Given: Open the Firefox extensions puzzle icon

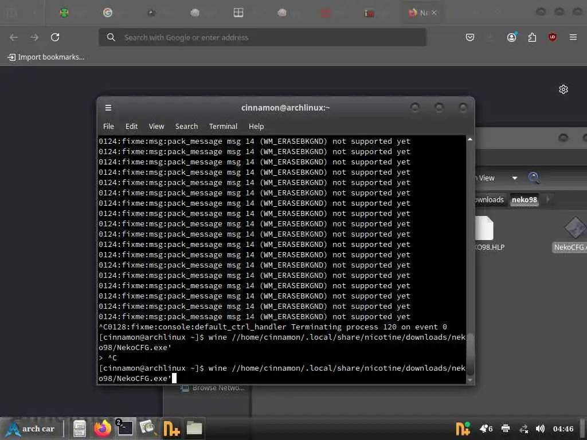Looking at the screenshot, I should [x=532, y=37].
